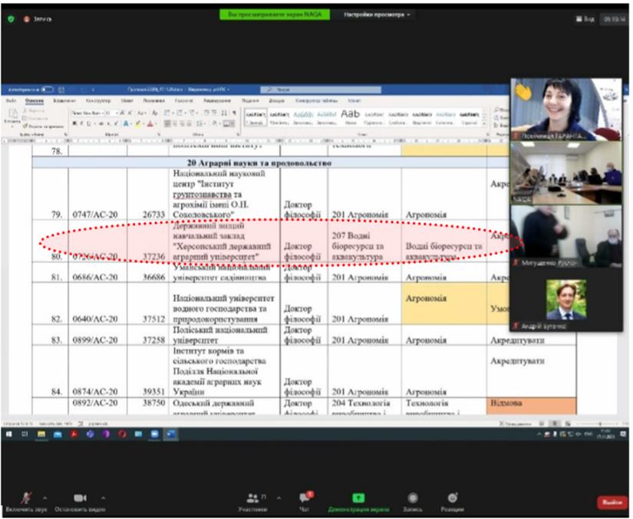Image resolution: width=633 pixels, height=519 pixels.
Task: Click the Word search box in title bar
Action: pos(321,89)
